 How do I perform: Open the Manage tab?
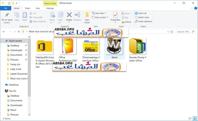pos(50,8)
